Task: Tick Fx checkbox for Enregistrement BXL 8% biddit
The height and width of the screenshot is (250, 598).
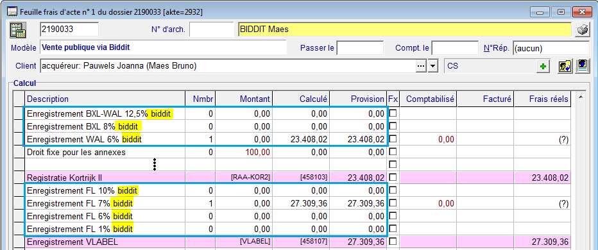Action: 392,126
